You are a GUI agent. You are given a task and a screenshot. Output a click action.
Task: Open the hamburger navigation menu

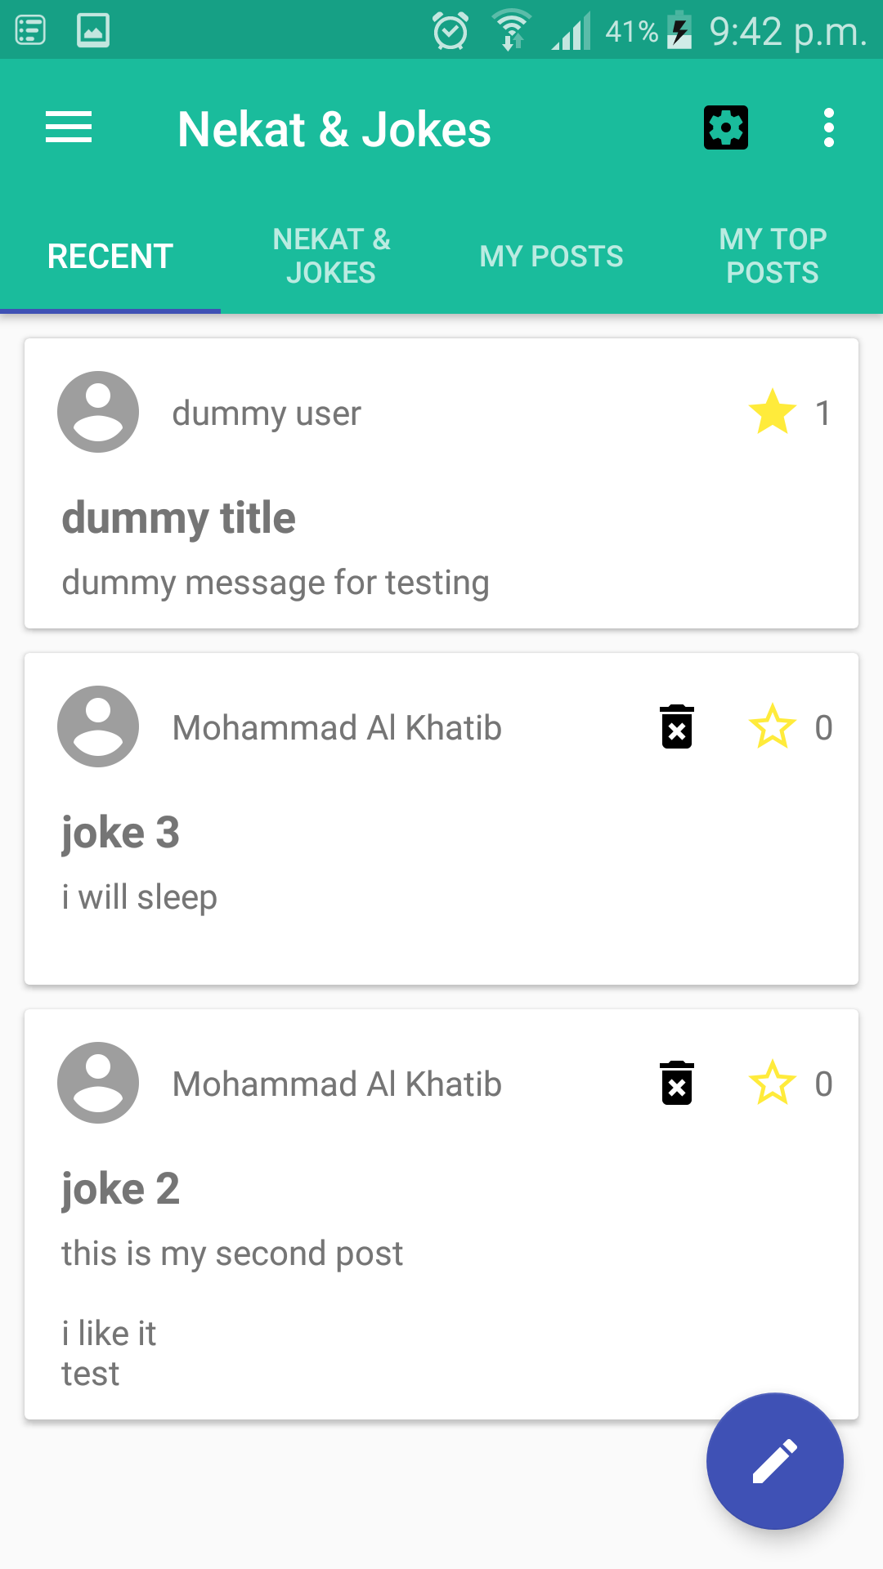coord(69,128)
